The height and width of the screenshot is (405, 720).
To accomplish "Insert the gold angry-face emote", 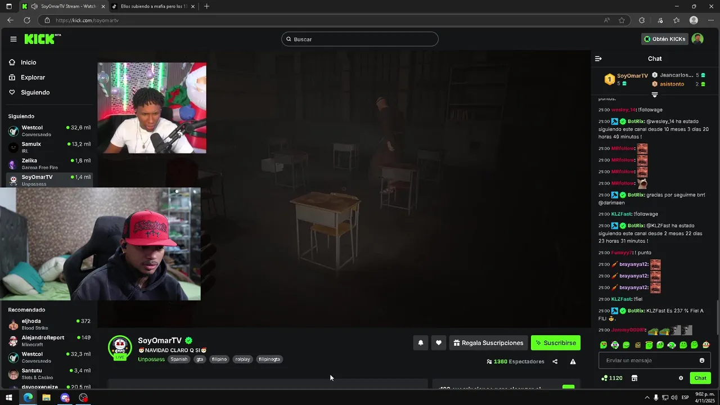I will coord(638,345).
